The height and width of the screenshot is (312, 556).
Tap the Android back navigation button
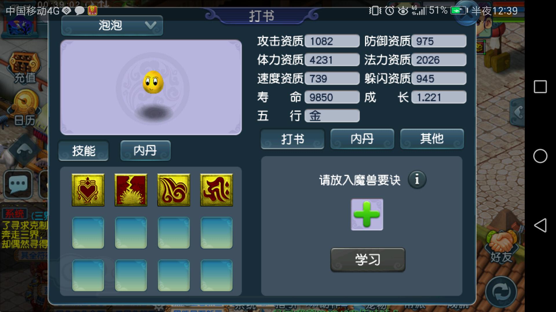click(x=540, y=225)
